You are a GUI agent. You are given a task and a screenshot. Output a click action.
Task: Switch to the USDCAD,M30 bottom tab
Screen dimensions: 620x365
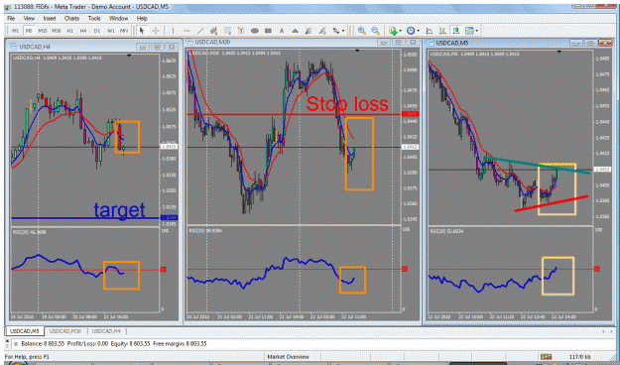tap(65, 331)
